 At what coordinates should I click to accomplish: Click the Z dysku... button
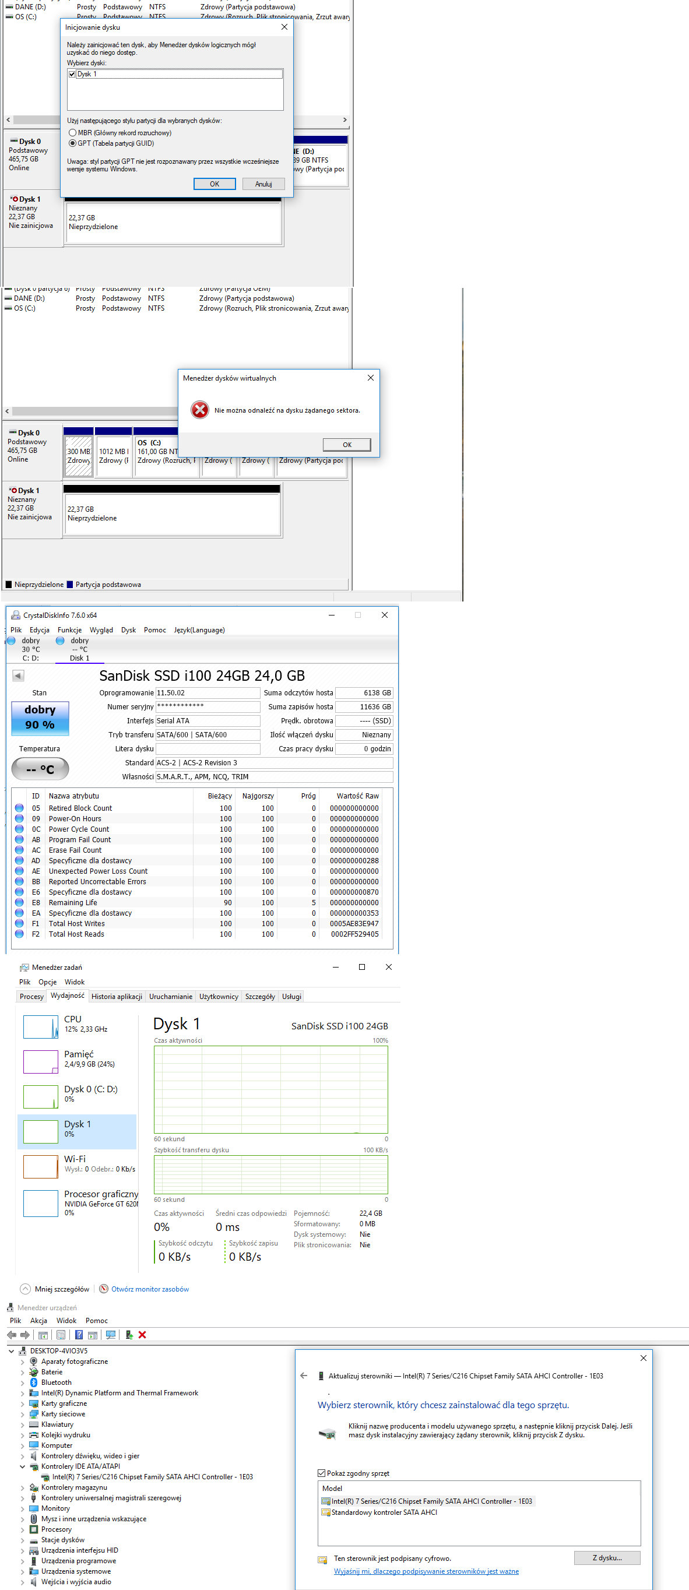click(607, 1557)
